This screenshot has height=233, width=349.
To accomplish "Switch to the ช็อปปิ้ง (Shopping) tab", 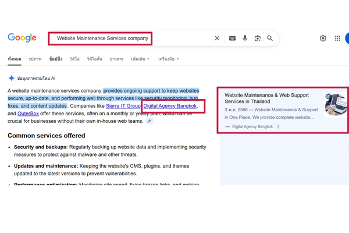I will click(56, 59).
